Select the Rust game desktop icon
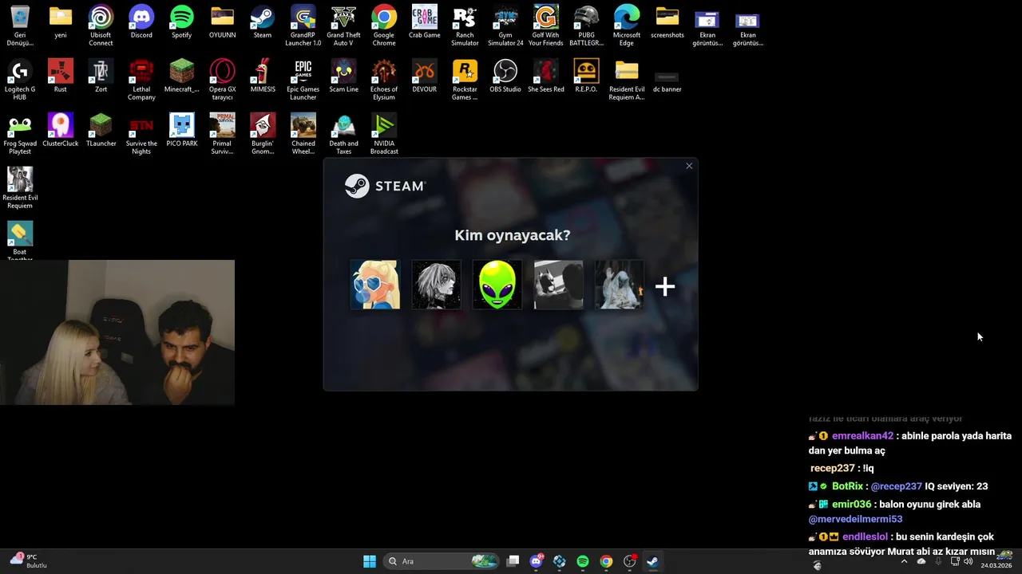Screen dimensions: 1022x574 (61, 76)
